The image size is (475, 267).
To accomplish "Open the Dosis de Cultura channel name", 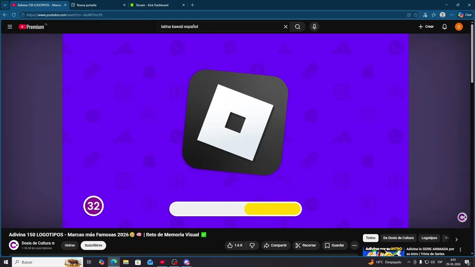I will click(x=36, y=243).
